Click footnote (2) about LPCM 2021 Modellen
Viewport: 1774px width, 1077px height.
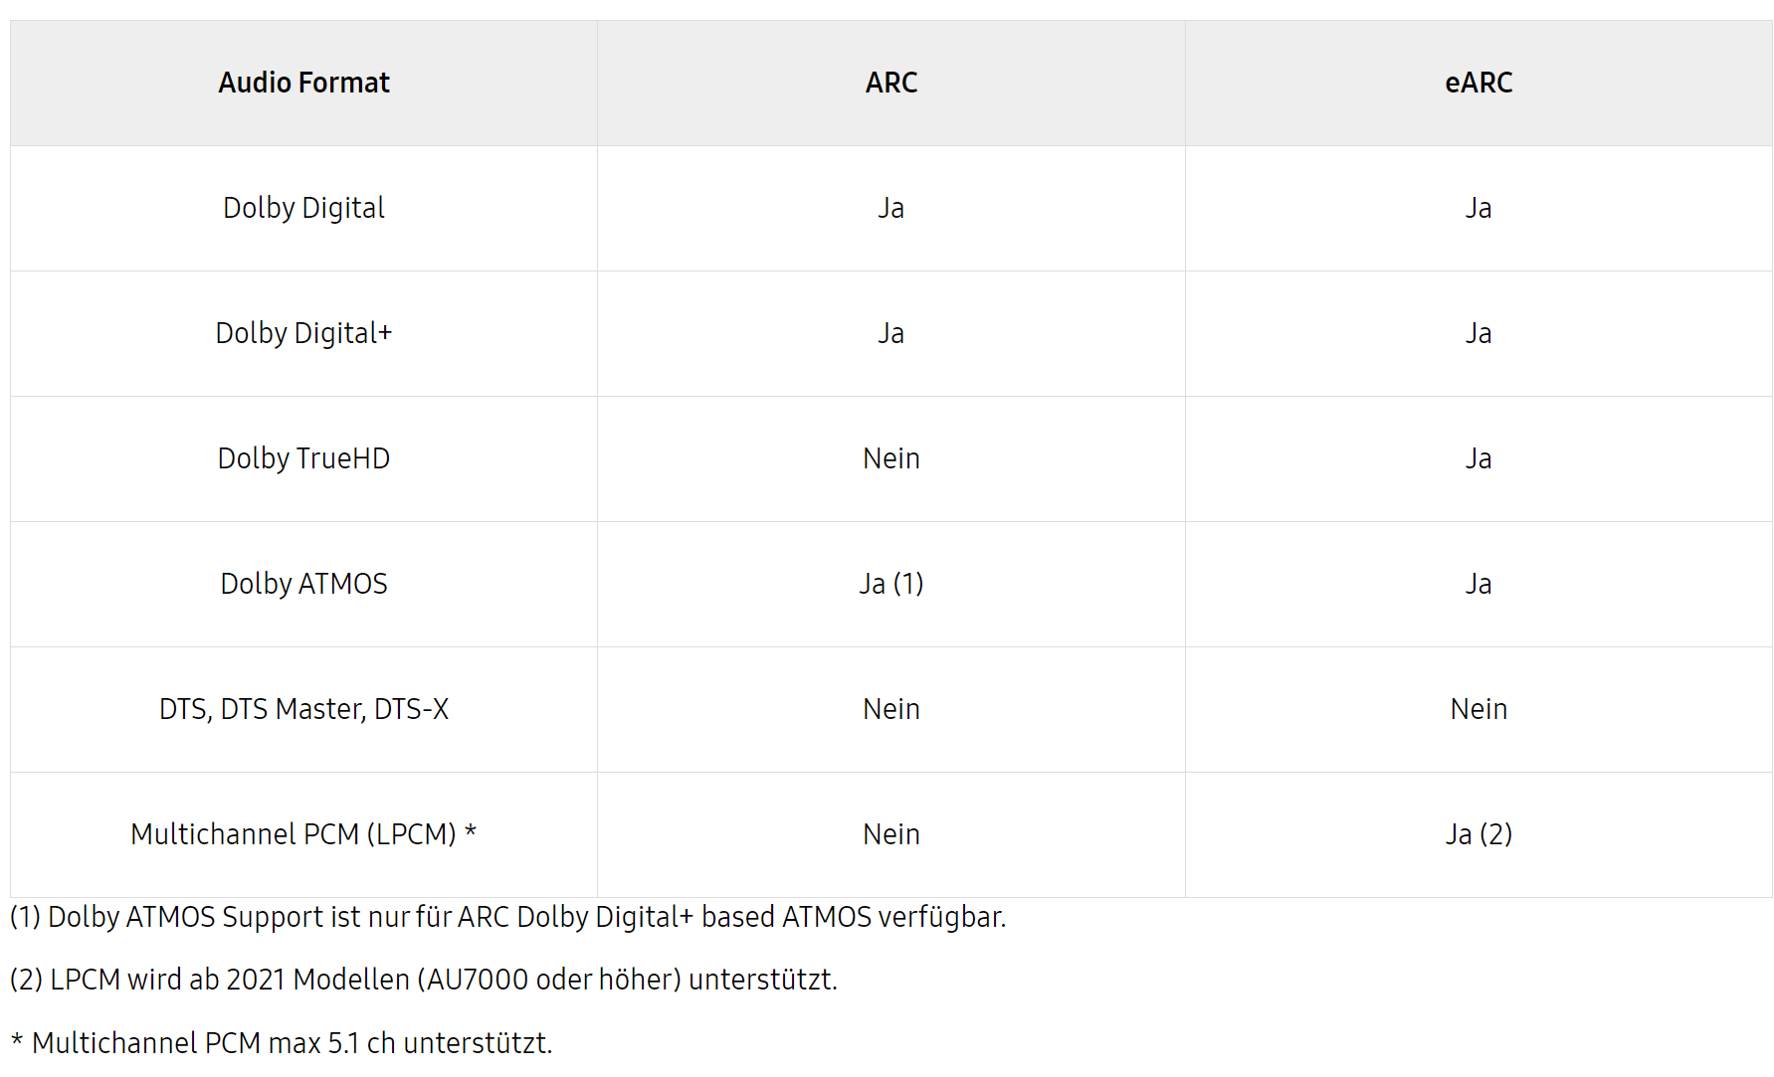pyautogui.click(x=423, y=980)
